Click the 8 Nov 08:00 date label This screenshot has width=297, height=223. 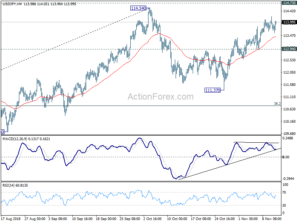pyautogui.click(x=272, y=219)
